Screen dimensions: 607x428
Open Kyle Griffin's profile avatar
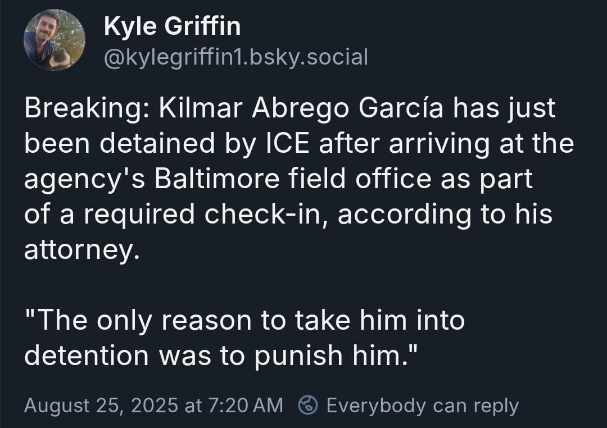(x=55, y=40)
